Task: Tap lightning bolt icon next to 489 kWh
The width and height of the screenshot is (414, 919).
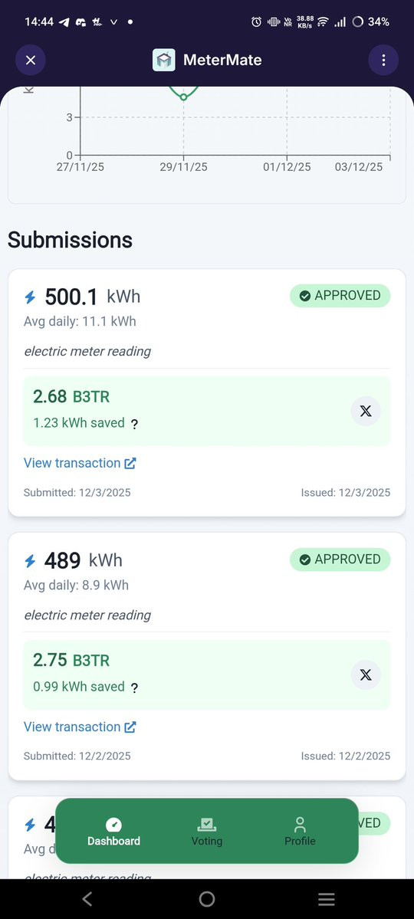Action: (x=30, y=561)
